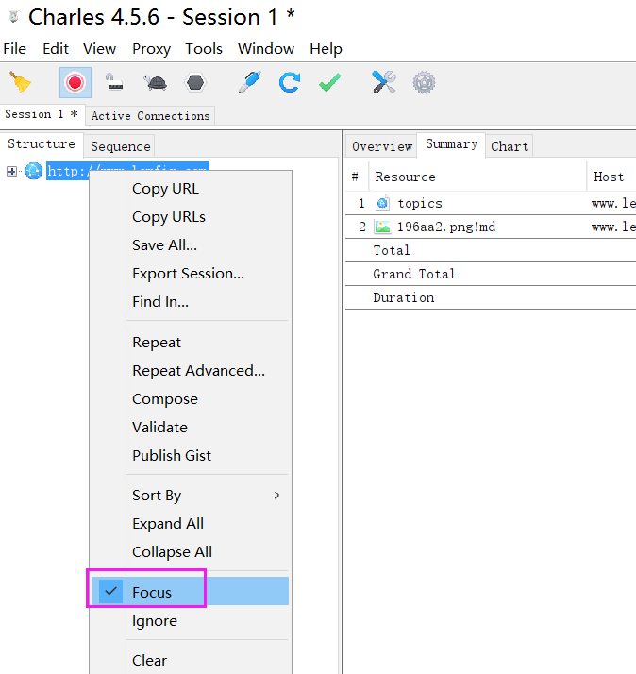Toggle the red recording button
Image resolution: width=636 pixels, height=674 pixels.
click(75, 82)
